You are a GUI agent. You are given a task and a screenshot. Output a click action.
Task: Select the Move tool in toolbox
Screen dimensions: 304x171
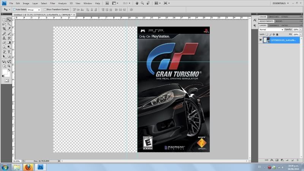pyautogui.click(x=9, y=20)
